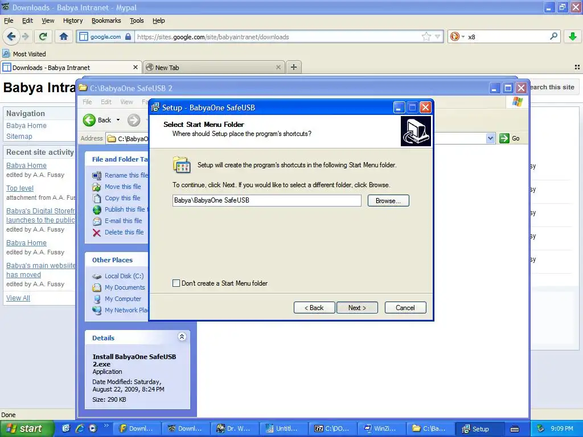Image resolution: width=583 pixels, height=437 pixels.
Task: Expand Quick Launch overflow chevron
Action: coord(106,426)
